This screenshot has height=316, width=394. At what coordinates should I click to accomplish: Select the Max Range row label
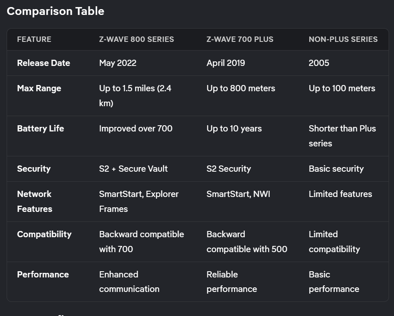(39, 88)
